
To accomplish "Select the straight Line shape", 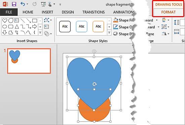I will [x=23, y=20].
